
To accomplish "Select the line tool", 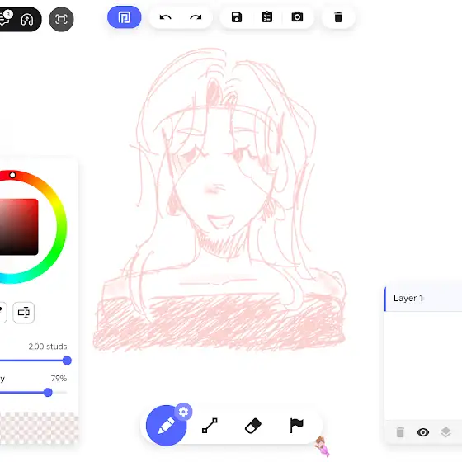I will (210, 426).
